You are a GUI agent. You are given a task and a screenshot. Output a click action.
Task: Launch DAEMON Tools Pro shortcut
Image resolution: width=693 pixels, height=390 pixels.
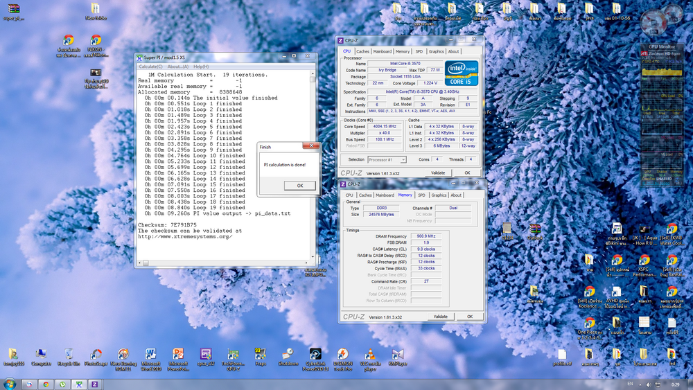click(342, 355)
